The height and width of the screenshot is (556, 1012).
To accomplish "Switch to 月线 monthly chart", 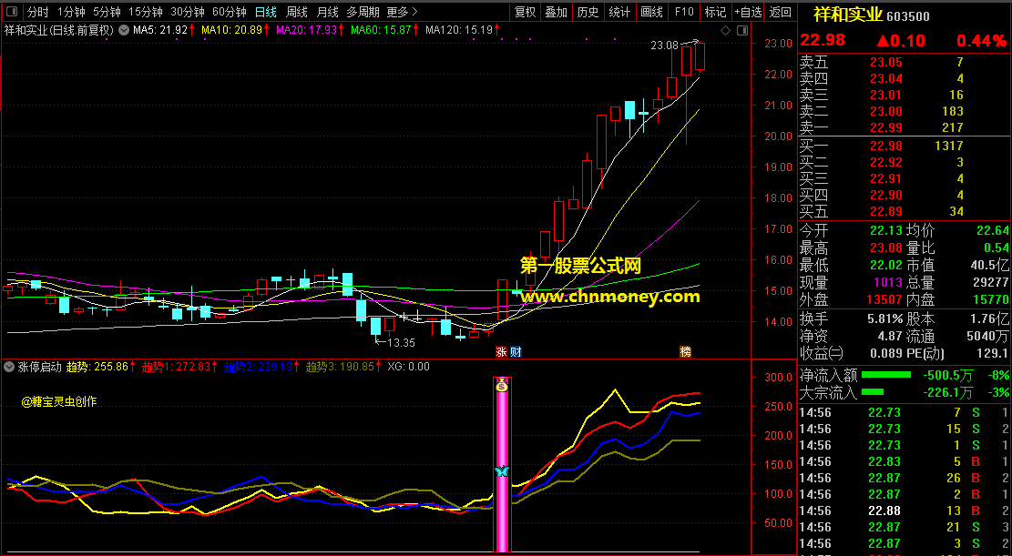I will (327, 12).
